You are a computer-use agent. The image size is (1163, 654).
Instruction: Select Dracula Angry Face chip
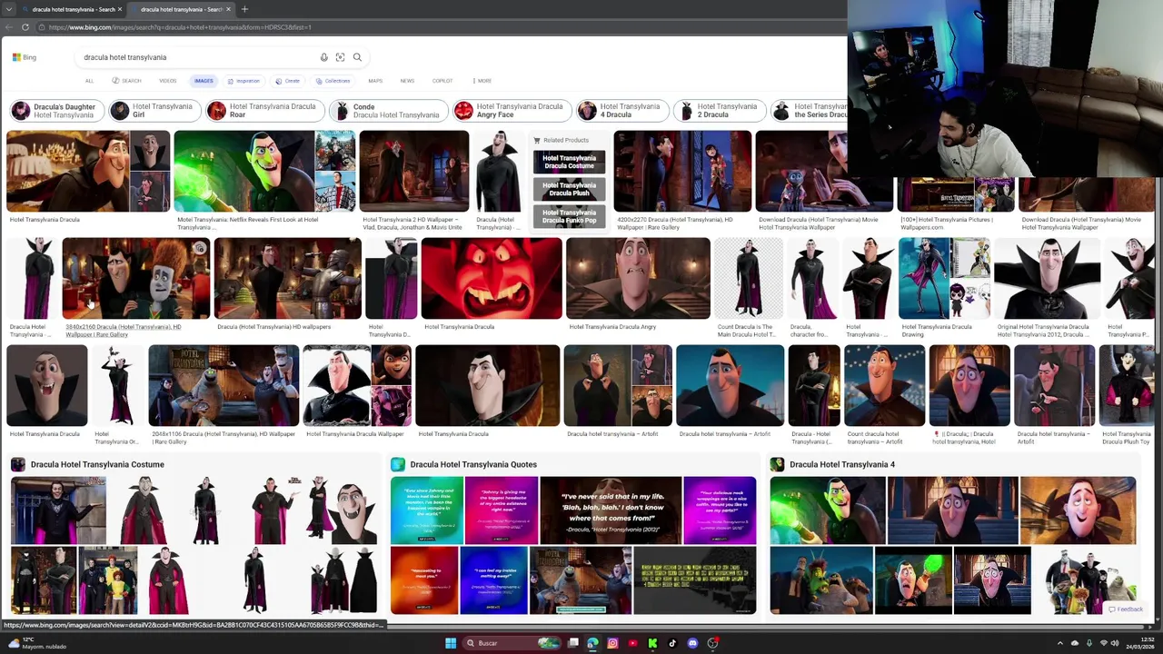click(x=511, y=111)
